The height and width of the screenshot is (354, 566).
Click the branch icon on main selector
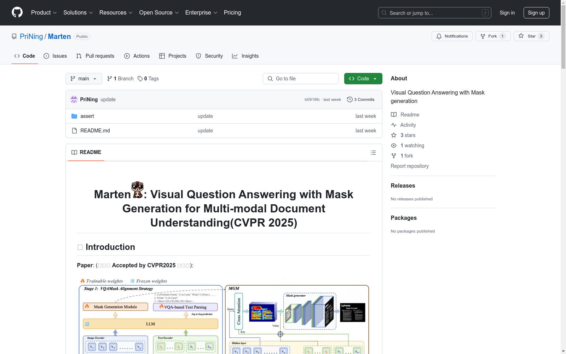(x=73, y=79)
